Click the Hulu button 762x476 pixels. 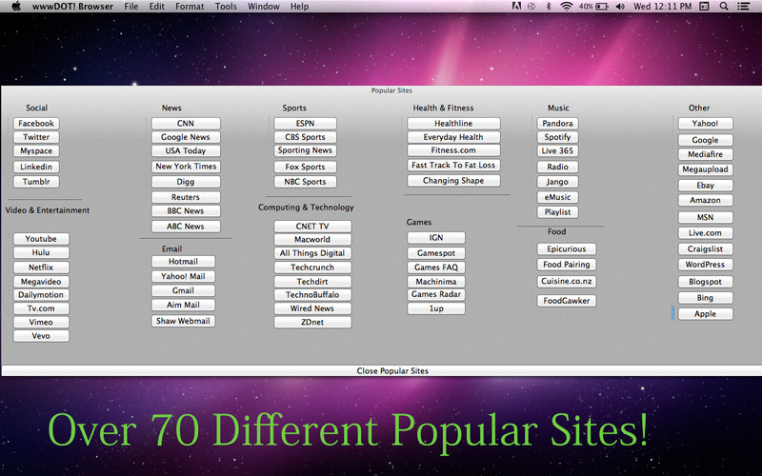[41, 252]
